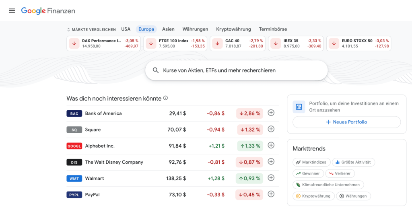Add Walmart to watchlist

pos(271,178)
